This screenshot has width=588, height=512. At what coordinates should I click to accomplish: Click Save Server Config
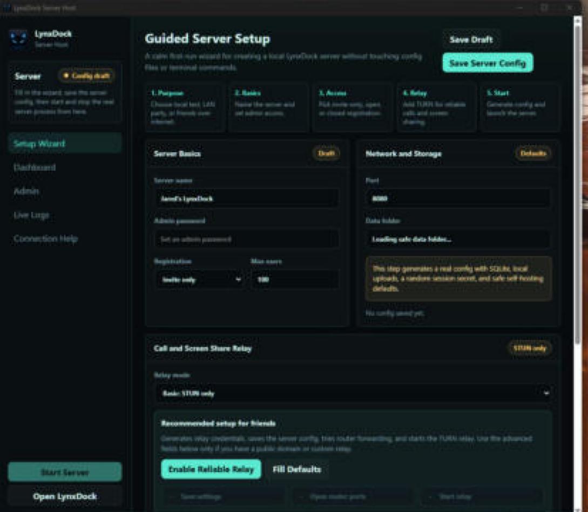pos(488,63)
